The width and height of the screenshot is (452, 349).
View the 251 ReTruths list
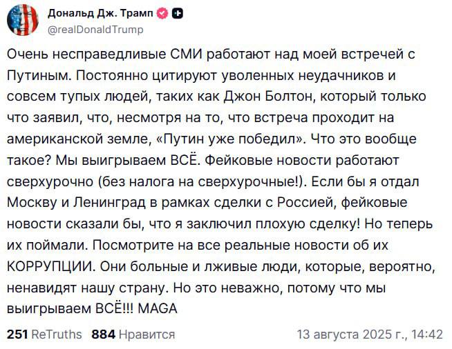point(44,335)
